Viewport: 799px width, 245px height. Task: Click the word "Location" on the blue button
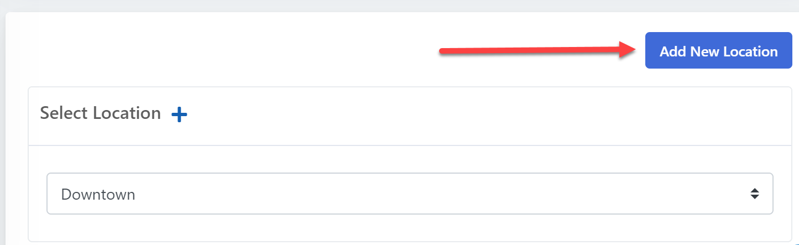pyautogui.click(x=750, y=51)
